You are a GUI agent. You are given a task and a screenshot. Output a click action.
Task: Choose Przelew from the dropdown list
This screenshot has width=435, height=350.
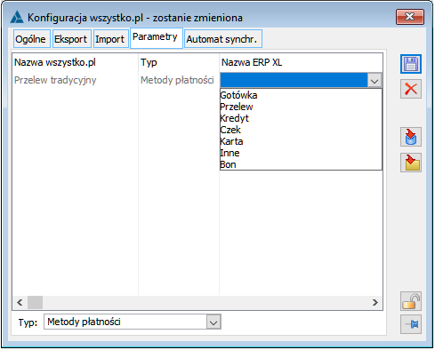pos(301,107)
